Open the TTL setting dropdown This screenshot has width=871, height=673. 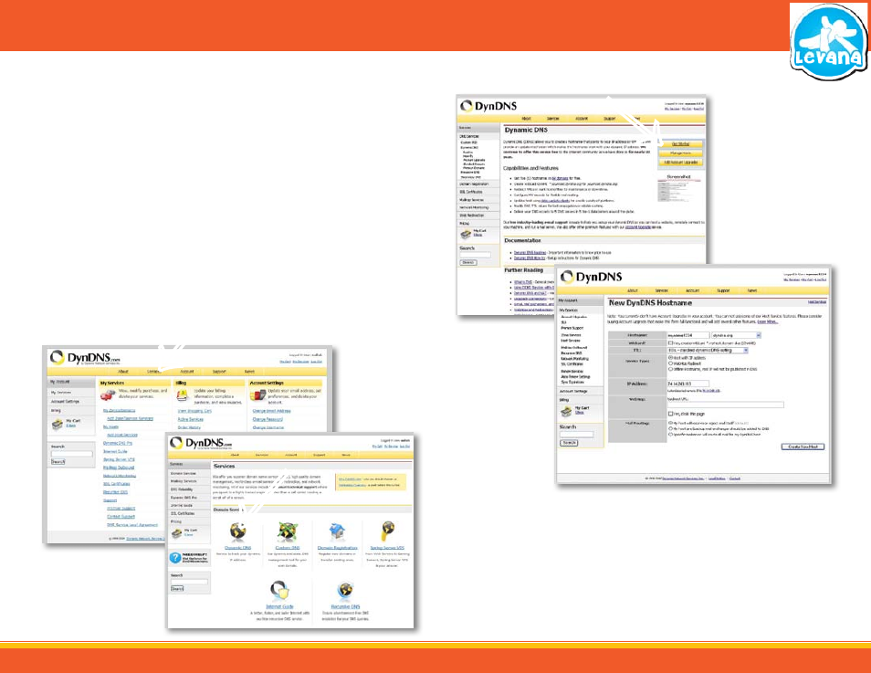pyautogui.click(x=708, y=351)
